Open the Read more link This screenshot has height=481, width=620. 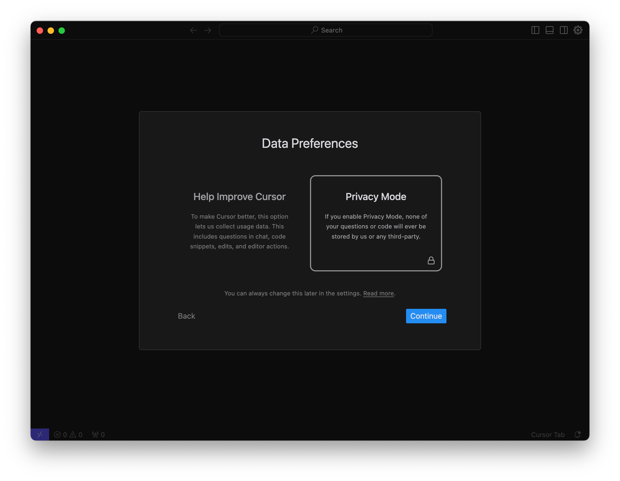pos(378,293)
